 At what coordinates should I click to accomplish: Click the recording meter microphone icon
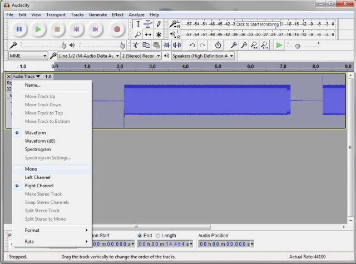click(173, 23)
